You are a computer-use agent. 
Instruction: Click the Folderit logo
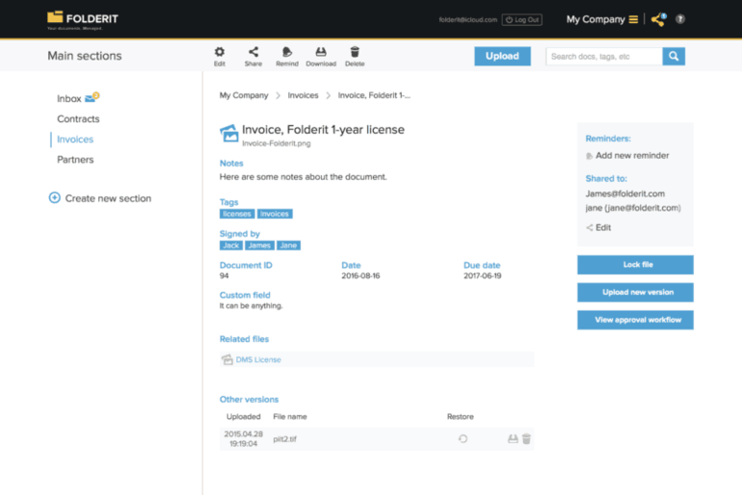point(83,20)
